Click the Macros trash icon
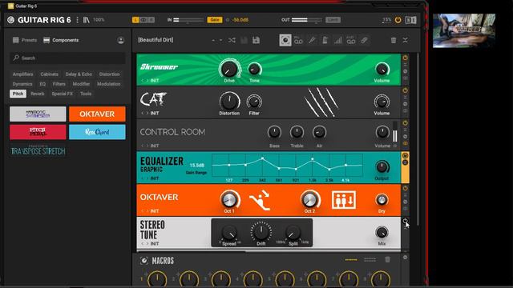Image resolution: width=513 pixels, height=288 pixels. click(387, 259)
